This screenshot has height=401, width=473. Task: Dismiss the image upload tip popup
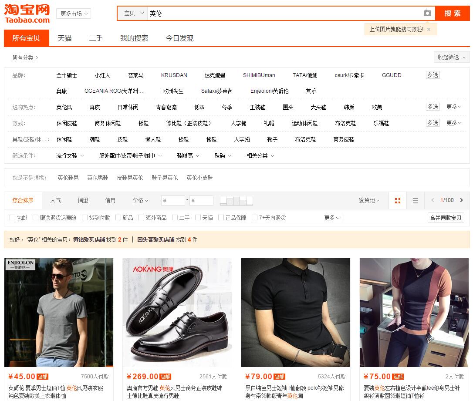click(429, 29)
